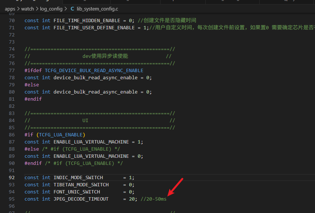Click line number 77 in the gutter
The width and height of the screenshot is (315, 213).
coord(12,71)
